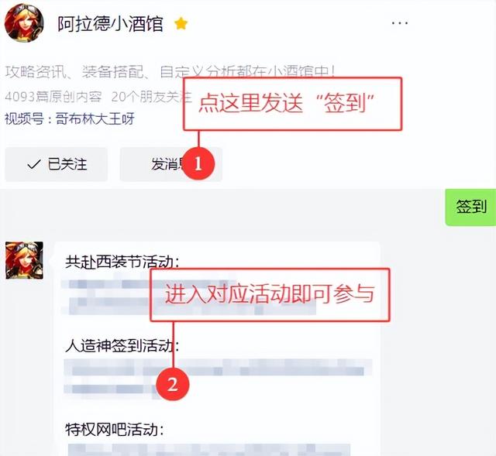
Task: Click the red circle marker number 2
Action: tap(172, 384)
